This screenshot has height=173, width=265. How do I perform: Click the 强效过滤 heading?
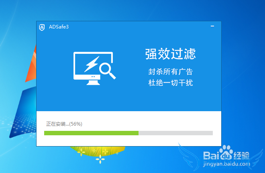(170, 54)
